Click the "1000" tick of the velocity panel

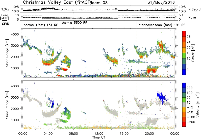pos(15,120)
